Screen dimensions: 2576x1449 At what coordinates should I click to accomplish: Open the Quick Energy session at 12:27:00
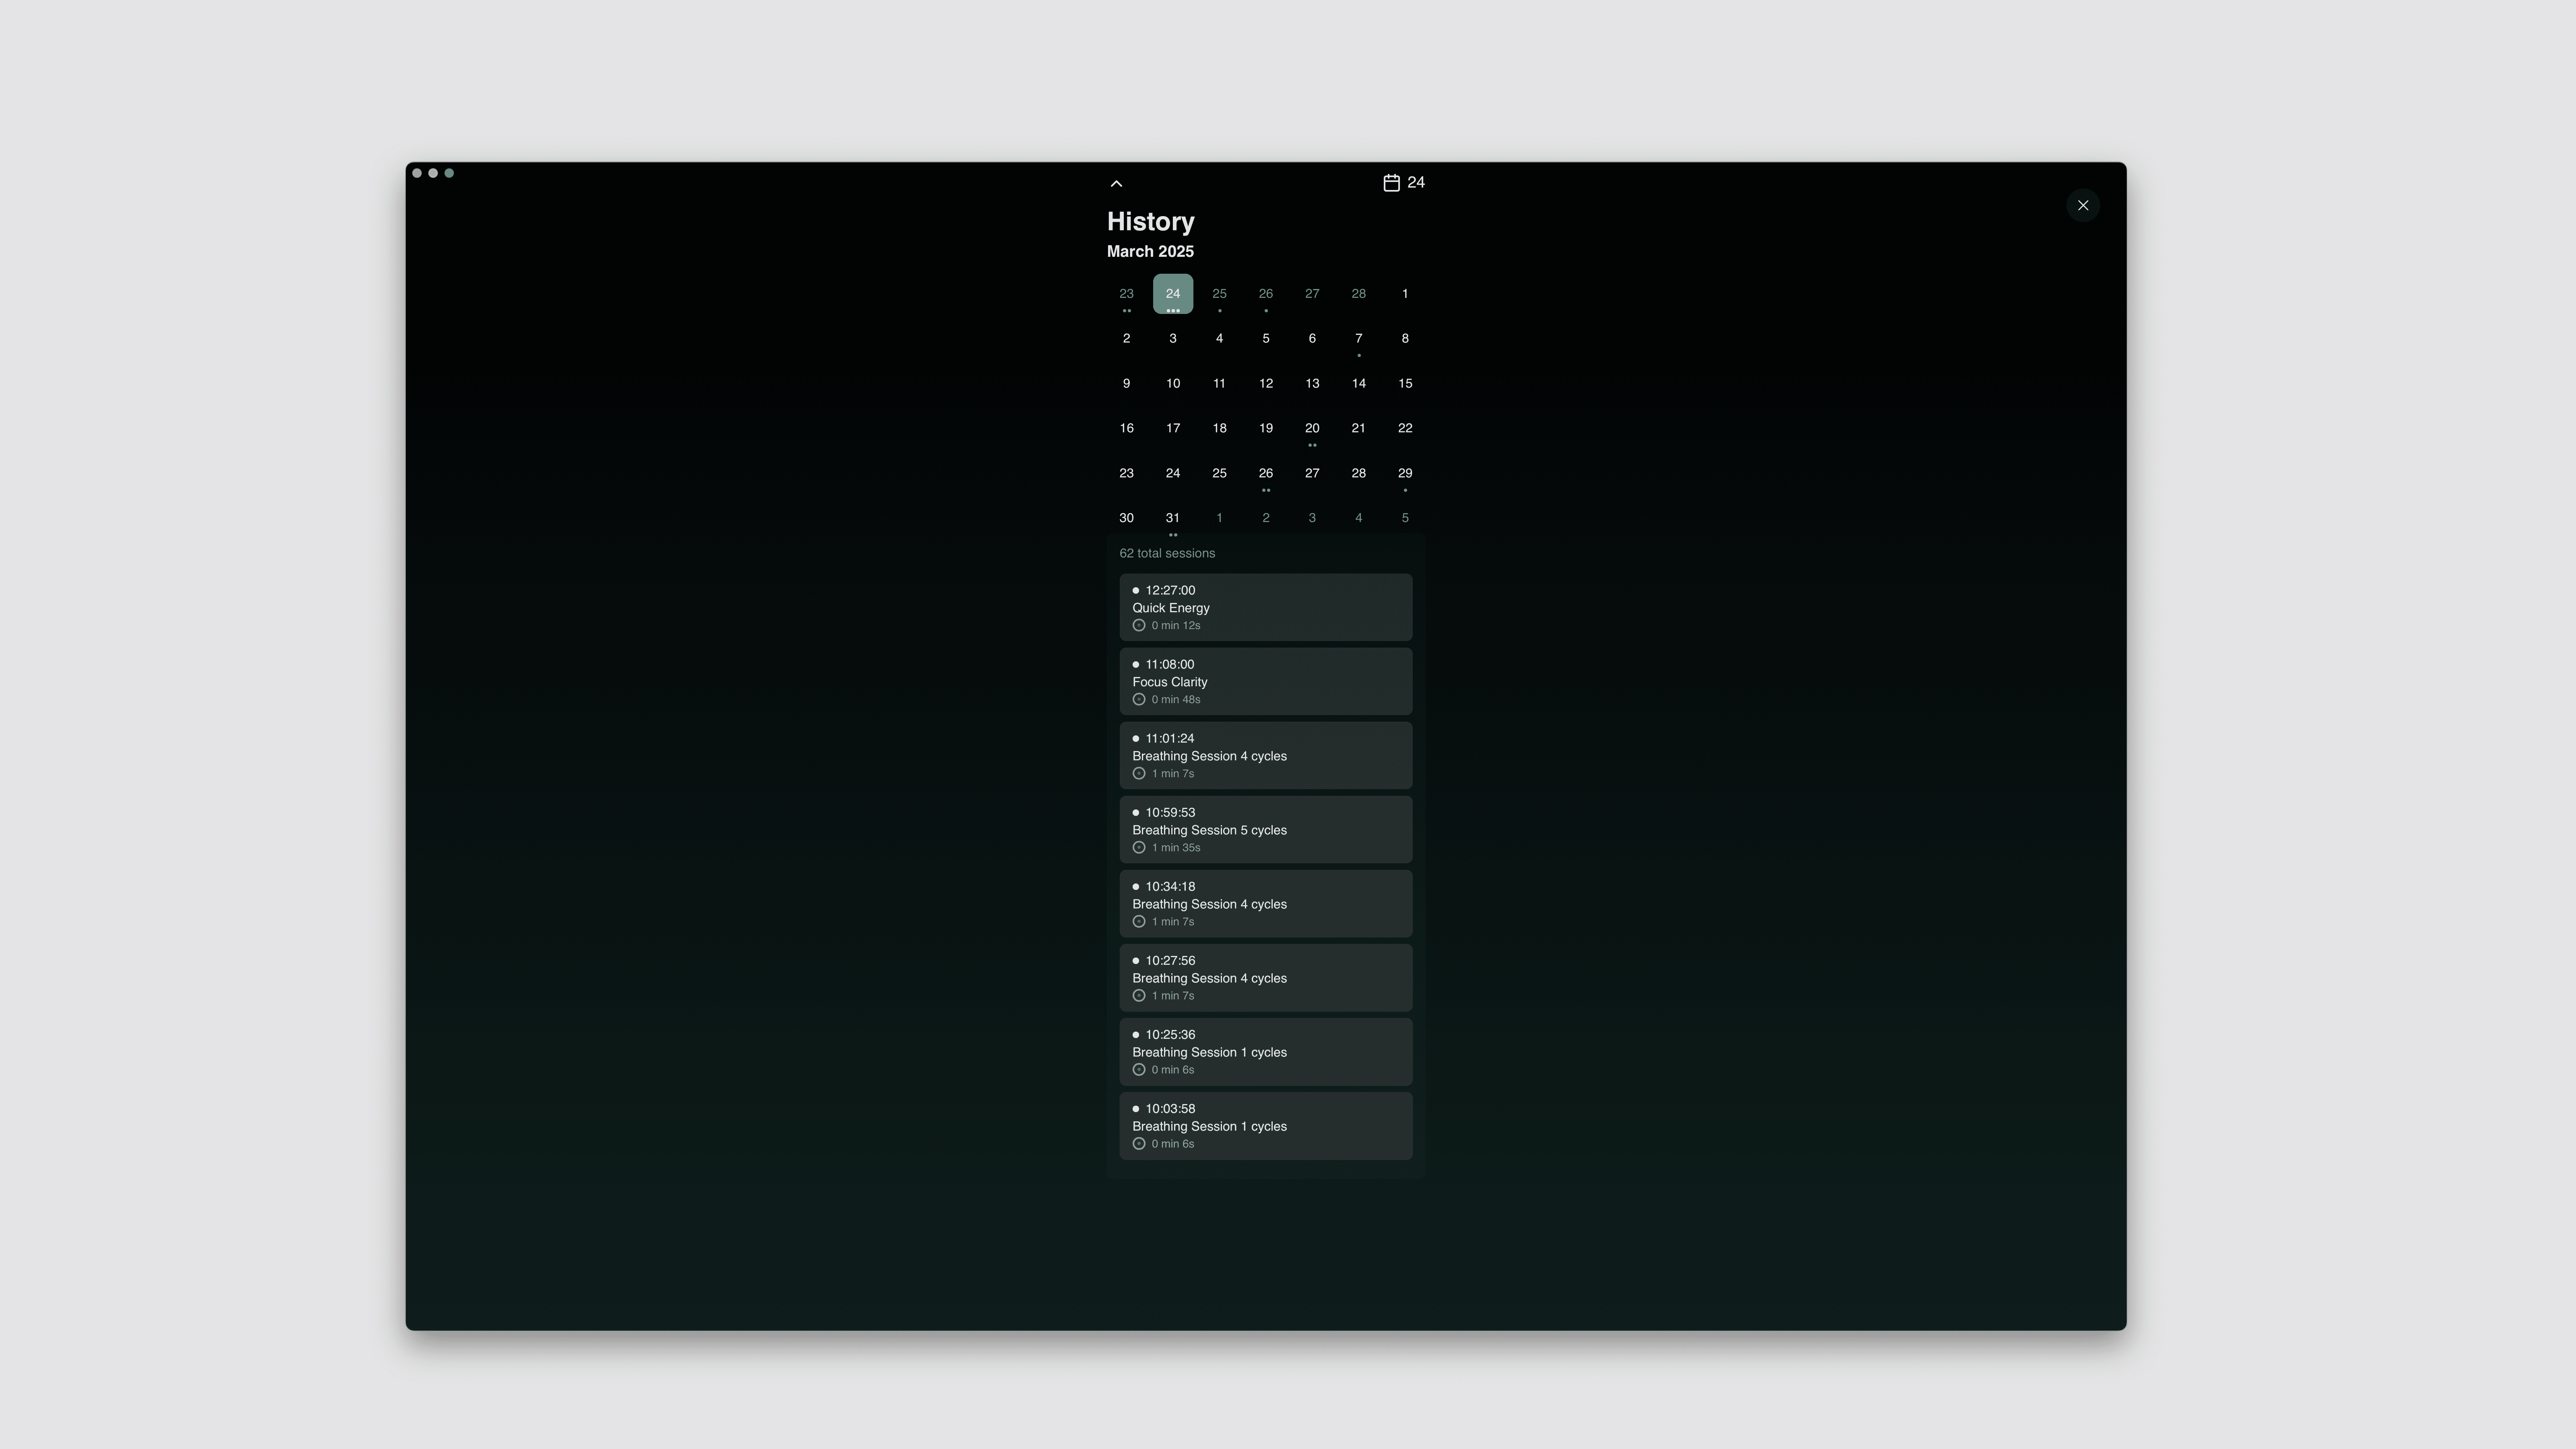pyautogui.click(x=1265, y=607)
